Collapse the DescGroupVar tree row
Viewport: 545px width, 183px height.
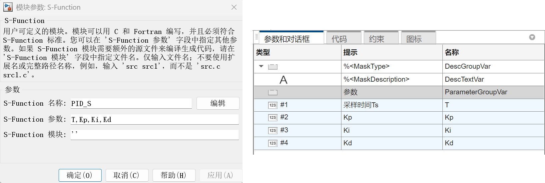tap(261, 66)
